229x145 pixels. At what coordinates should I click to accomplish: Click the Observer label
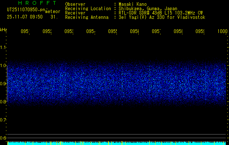(x=75, y=4)
